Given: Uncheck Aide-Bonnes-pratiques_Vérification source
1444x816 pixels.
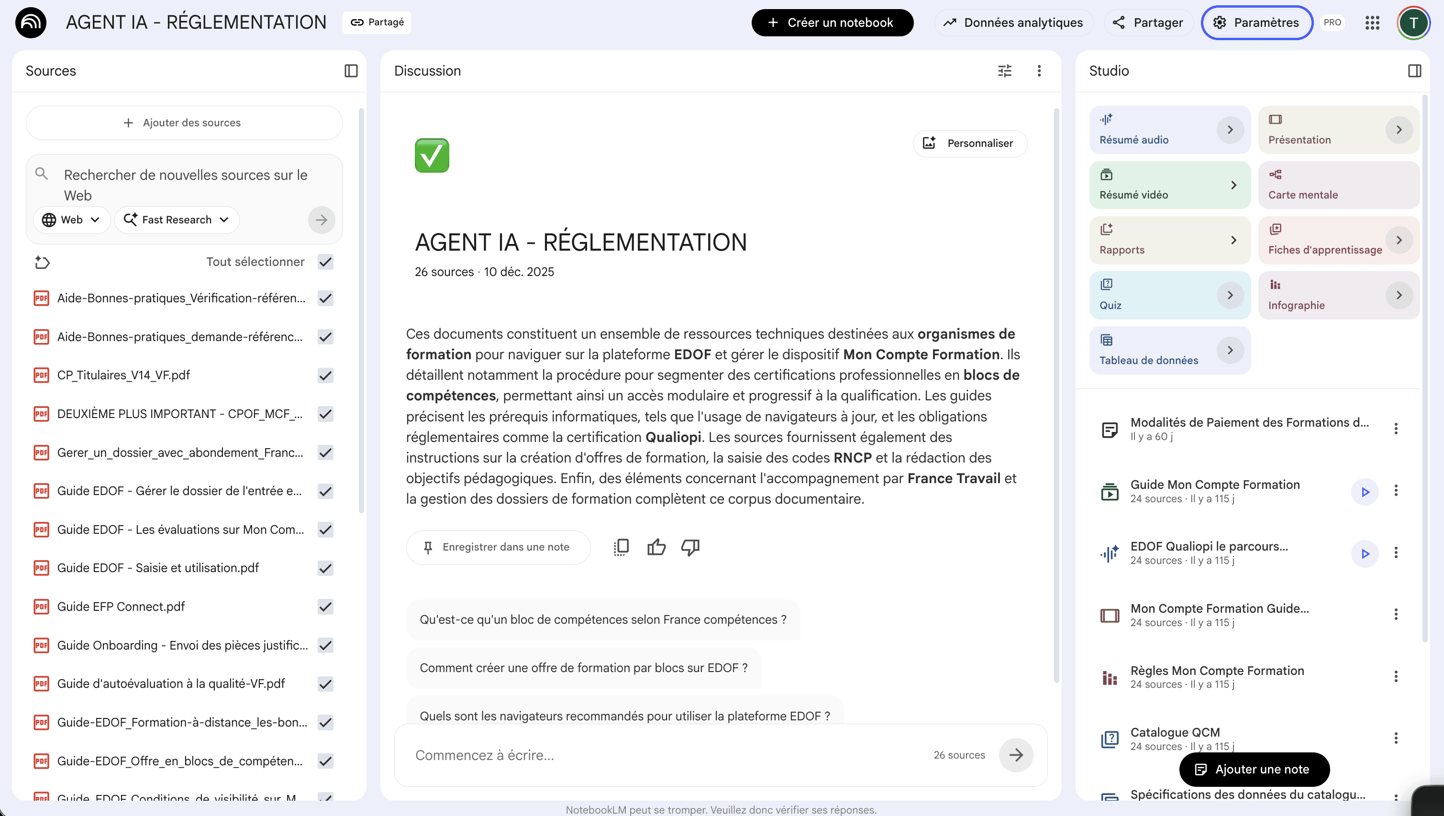Looking at the screenshot, I should [x=325, y=298].
